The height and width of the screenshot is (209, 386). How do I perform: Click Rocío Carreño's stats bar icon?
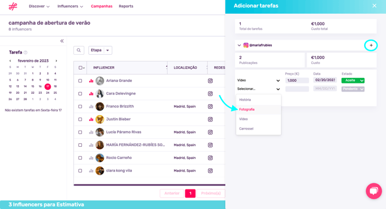(x=91, y=158)
